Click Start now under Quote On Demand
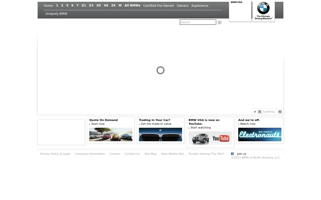321x200 pixels. point(98,124)
